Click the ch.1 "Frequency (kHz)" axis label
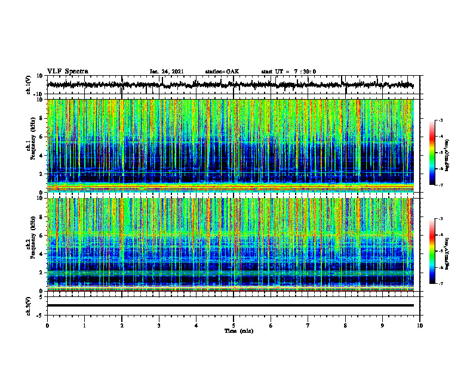Viewport: 473px width, 365px height. [x=33, y=138]
